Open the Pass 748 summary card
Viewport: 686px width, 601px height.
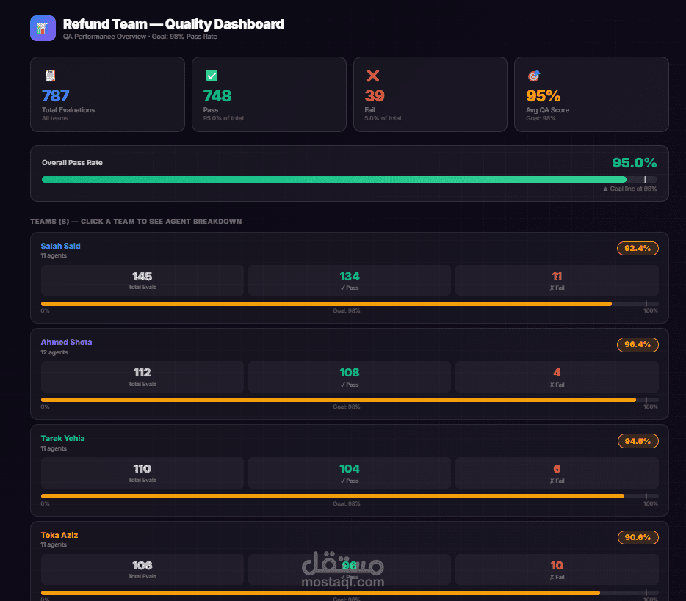point(269,95)
